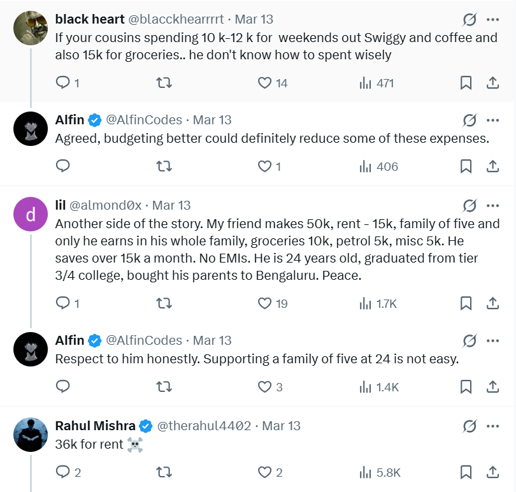Share Rahul Mishra's tweet
The image size is (516, 492).
pyautogui.click(x=492, y=472)
